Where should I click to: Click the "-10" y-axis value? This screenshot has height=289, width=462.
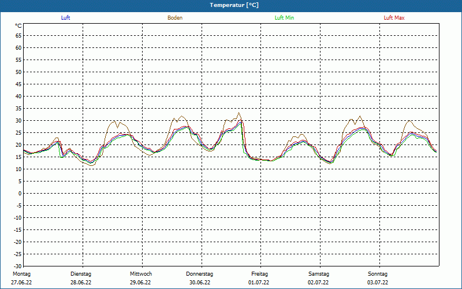pos(18,218)
